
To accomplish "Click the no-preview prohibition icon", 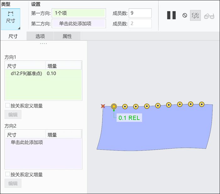I will (x=185, y=15).
